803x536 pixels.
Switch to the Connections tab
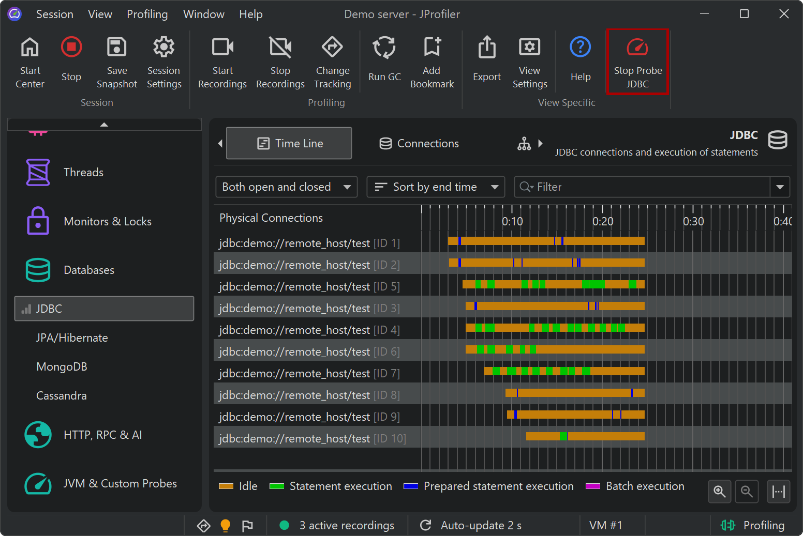point(419,144)
